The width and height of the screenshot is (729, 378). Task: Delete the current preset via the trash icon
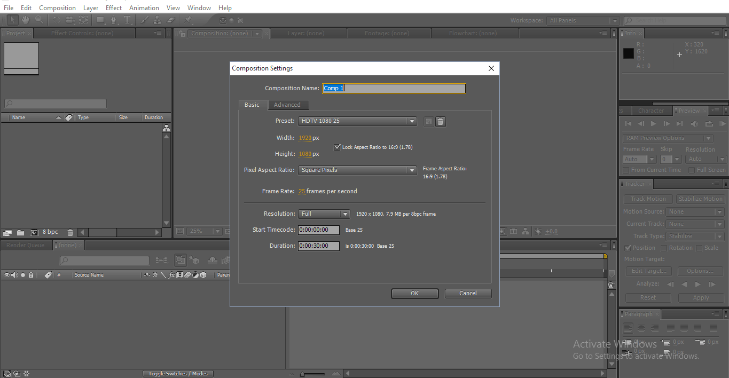coord(440,122)
